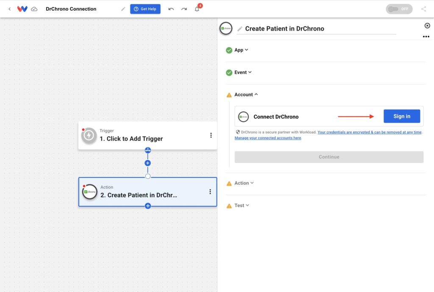434x292 pixels.
Task: Undo the last change
Action: click(171, 9)
